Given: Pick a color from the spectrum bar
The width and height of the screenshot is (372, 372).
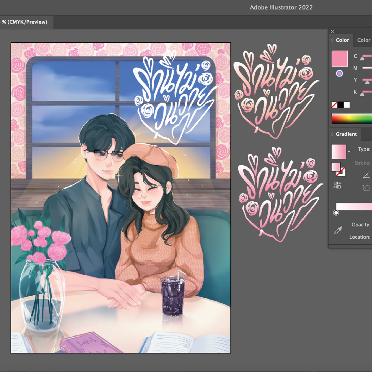Looking at the screenshot, I should tap(352, 119).
